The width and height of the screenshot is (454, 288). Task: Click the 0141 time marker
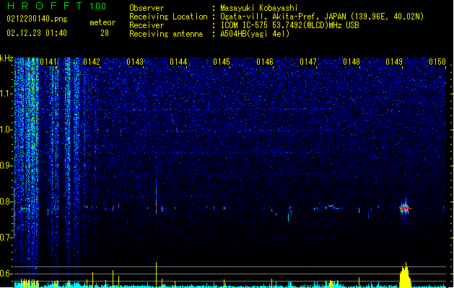point(48,62)
